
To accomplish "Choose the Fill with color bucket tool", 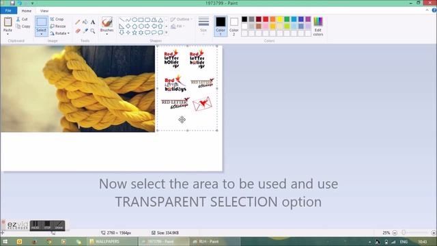I will tap(85, 22).
